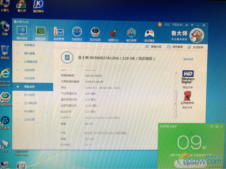Click the 21.00 毫秒 value
Viewport: 226px width, 169px height.
91,106
